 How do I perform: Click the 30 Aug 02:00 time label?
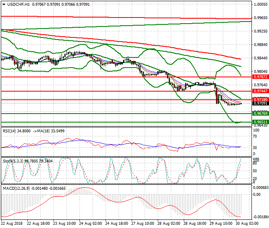coord(247,224)
